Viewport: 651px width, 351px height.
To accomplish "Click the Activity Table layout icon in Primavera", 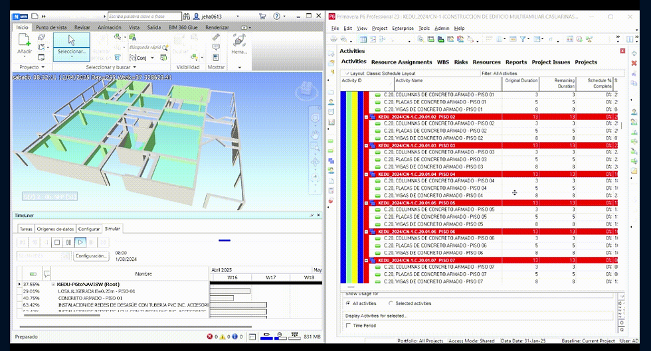I will (363, 39).
